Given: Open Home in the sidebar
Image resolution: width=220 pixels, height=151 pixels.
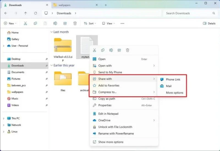Looking at the screenshot, I should (x=13, y=32).
